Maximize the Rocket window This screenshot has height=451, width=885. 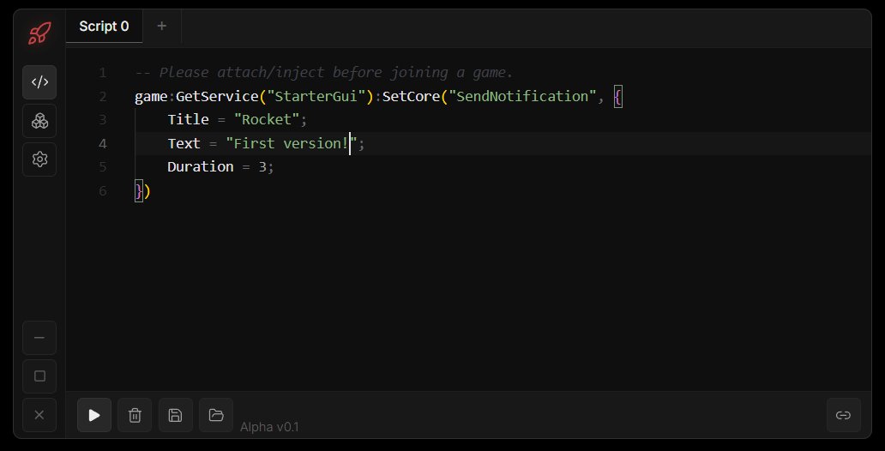click(39, 376)
